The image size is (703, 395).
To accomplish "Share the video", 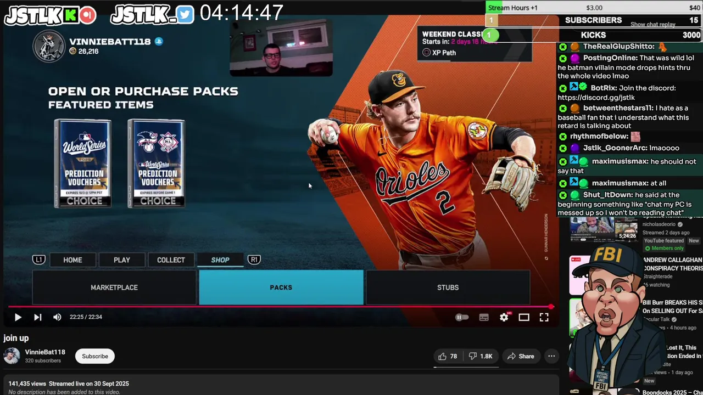I will [x=520, y=356].
